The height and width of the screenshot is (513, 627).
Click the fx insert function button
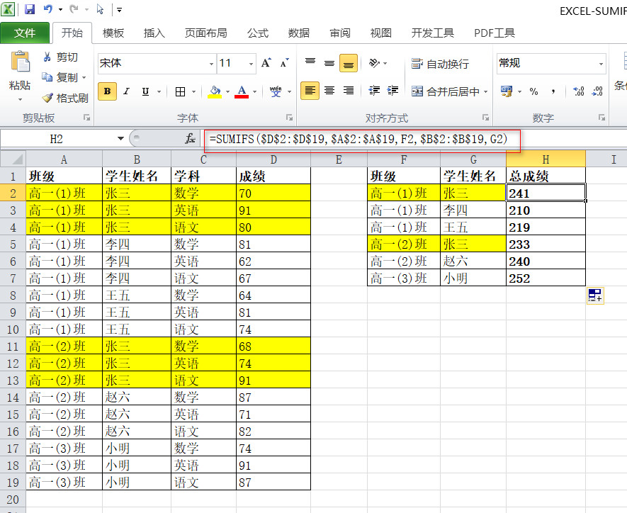pos(190,139)
